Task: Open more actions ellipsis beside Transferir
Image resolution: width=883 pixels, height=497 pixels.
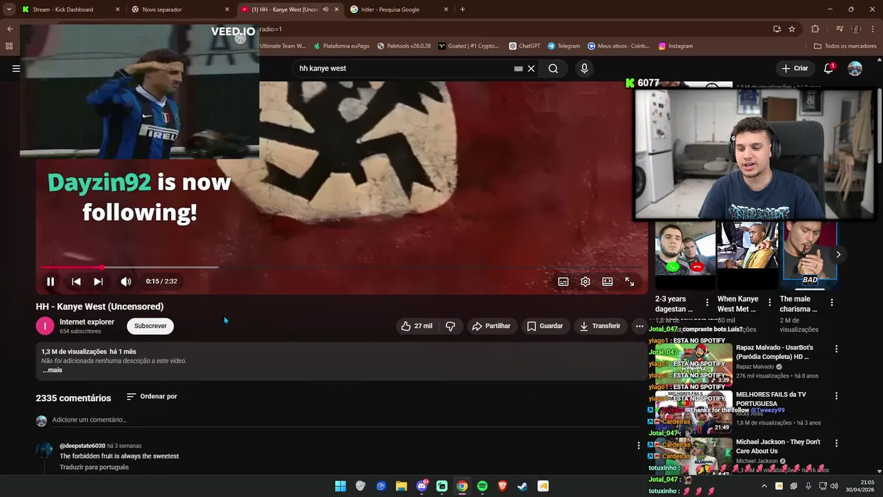Action: click(x=639, y=326)
